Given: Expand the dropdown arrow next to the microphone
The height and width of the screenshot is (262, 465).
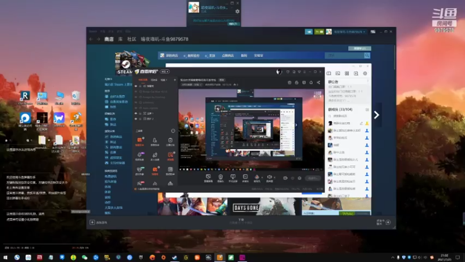Looking at the screenshot, I should point(262,178).
